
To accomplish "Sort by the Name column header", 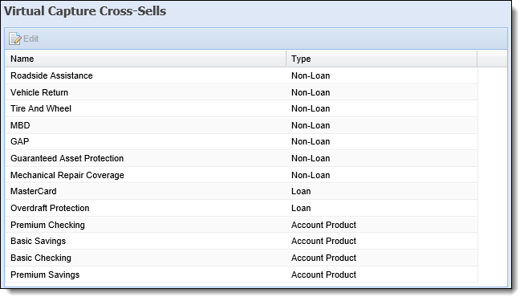I will coord(146,59).
